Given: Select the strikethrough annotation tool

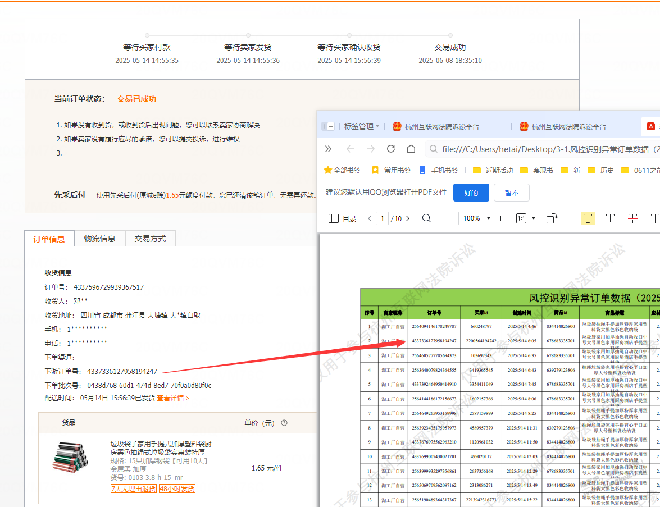Looking at the screenshot, I should 632,218.
